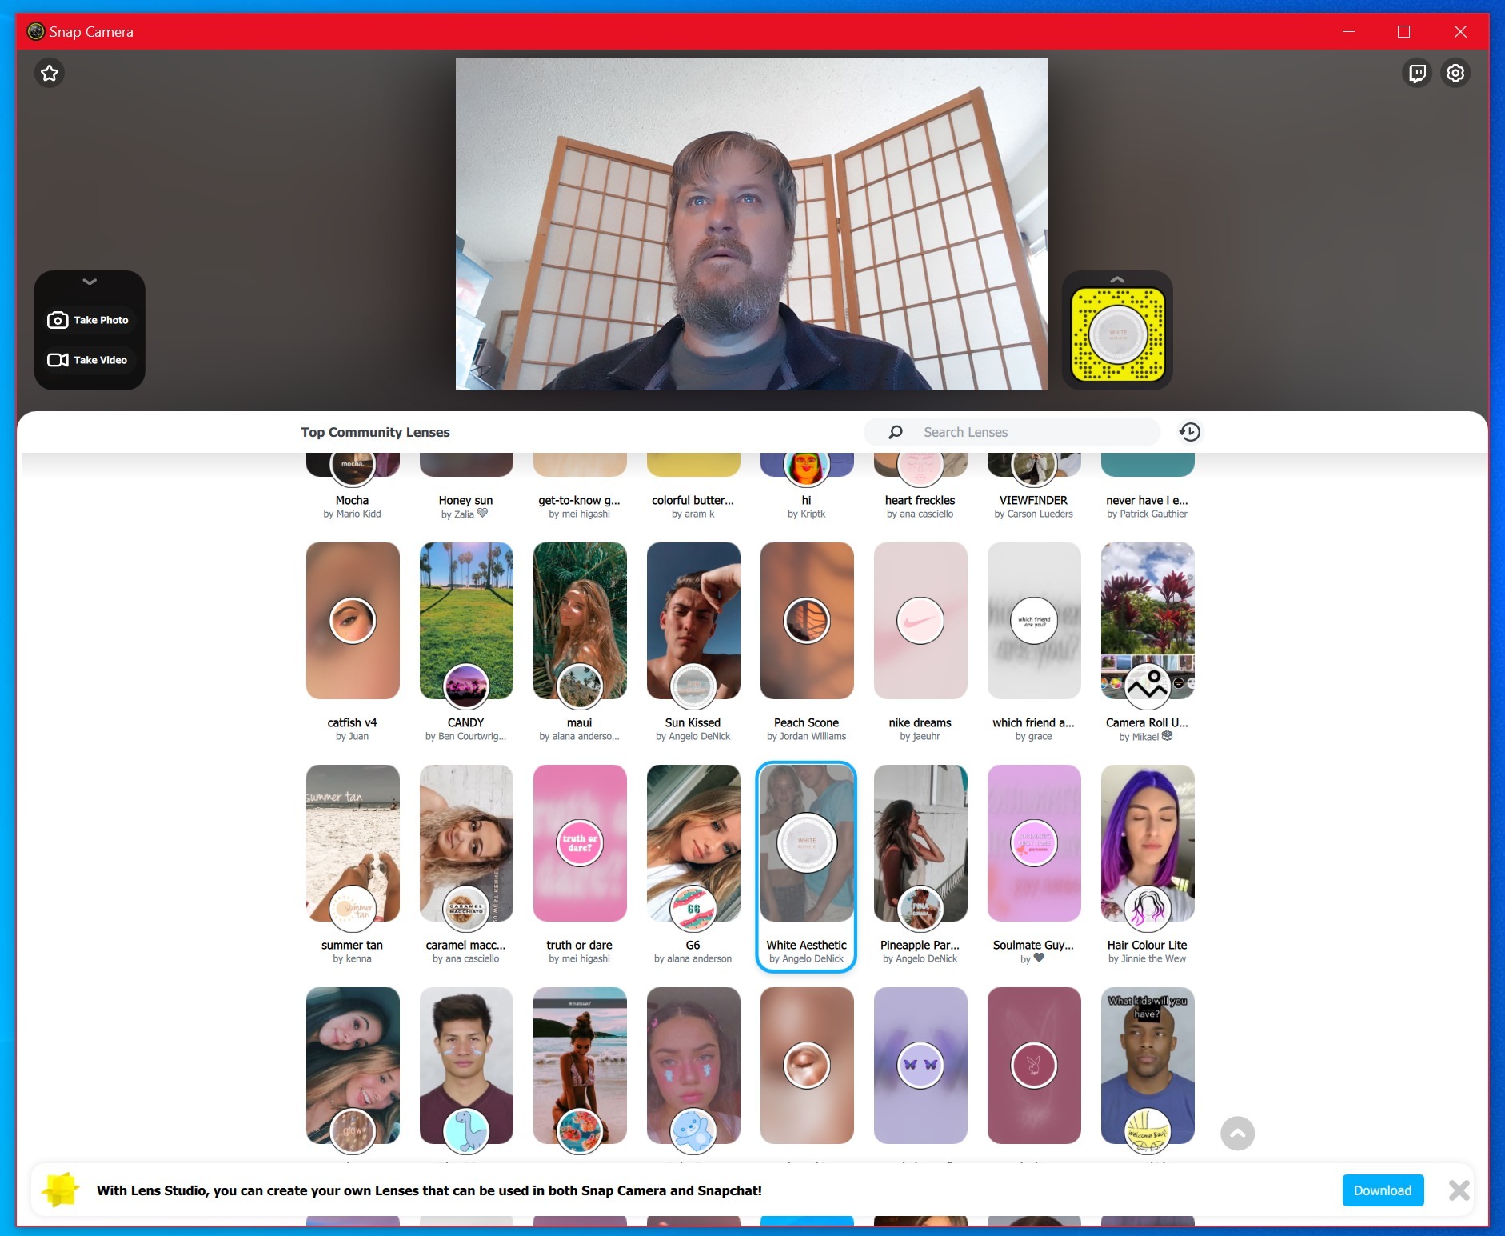Select the 'What kids will you have?' lens
Viewport: 1505px width, 1236px height.
[x=1148, y=1066]
